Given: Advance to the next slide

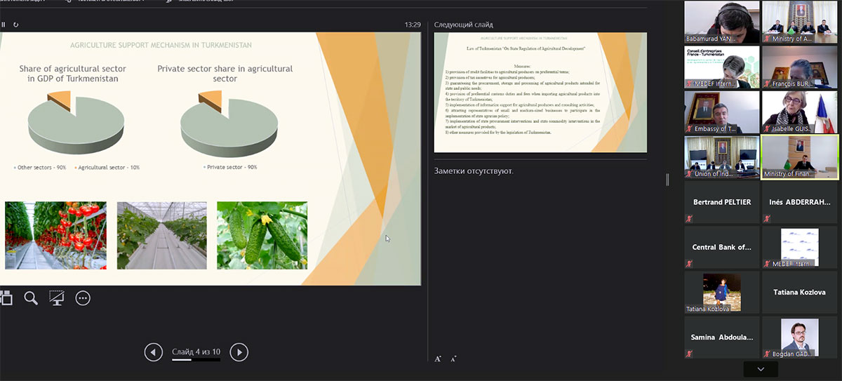Looking at the screenshot, I should tap(239, 352).
